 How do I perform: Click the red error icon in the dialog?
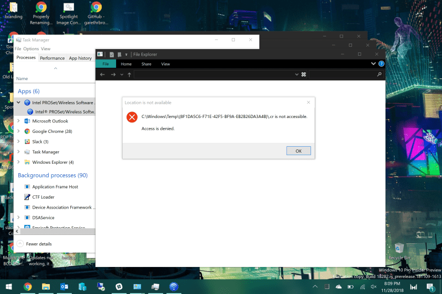pos(131,117)
